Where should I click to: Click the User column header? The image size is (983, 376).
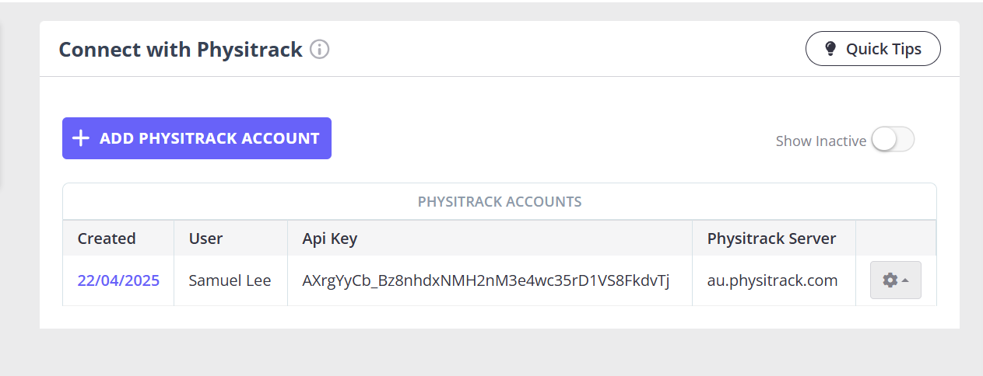pyautogui.click(x=206, y=238)
